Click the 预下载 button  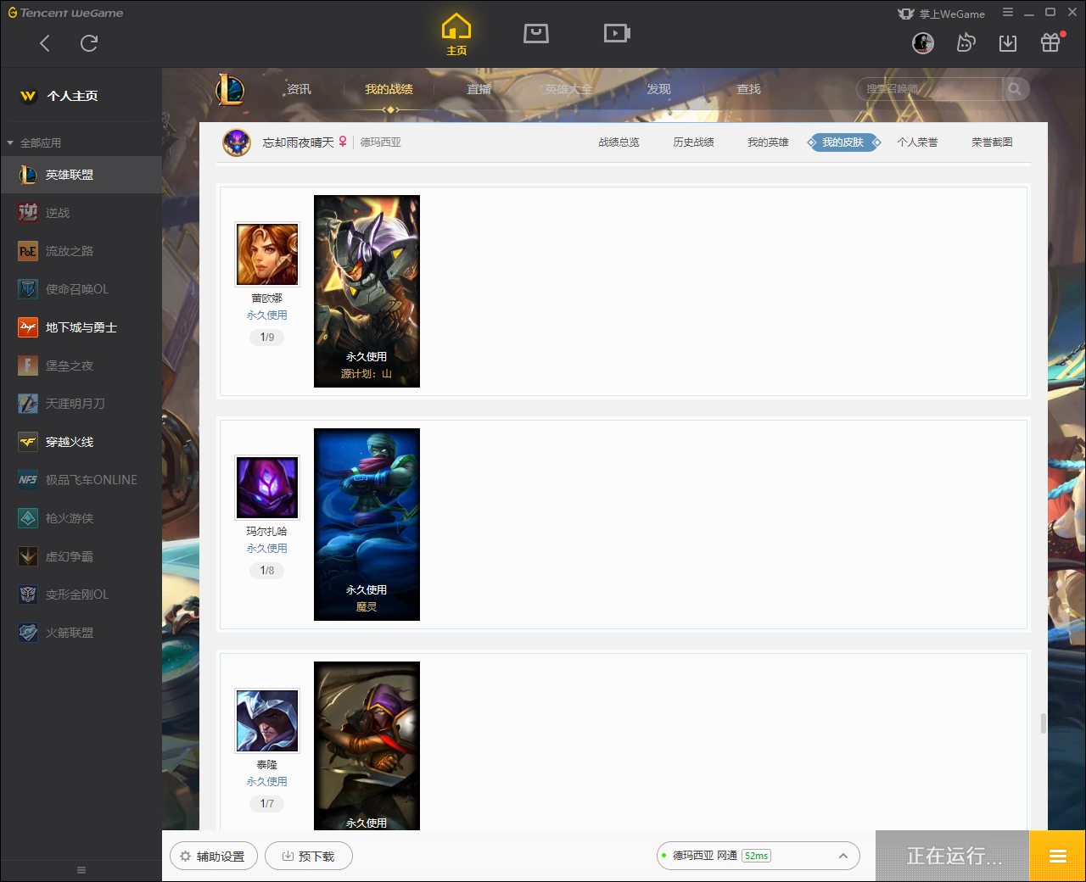[309, 856]
